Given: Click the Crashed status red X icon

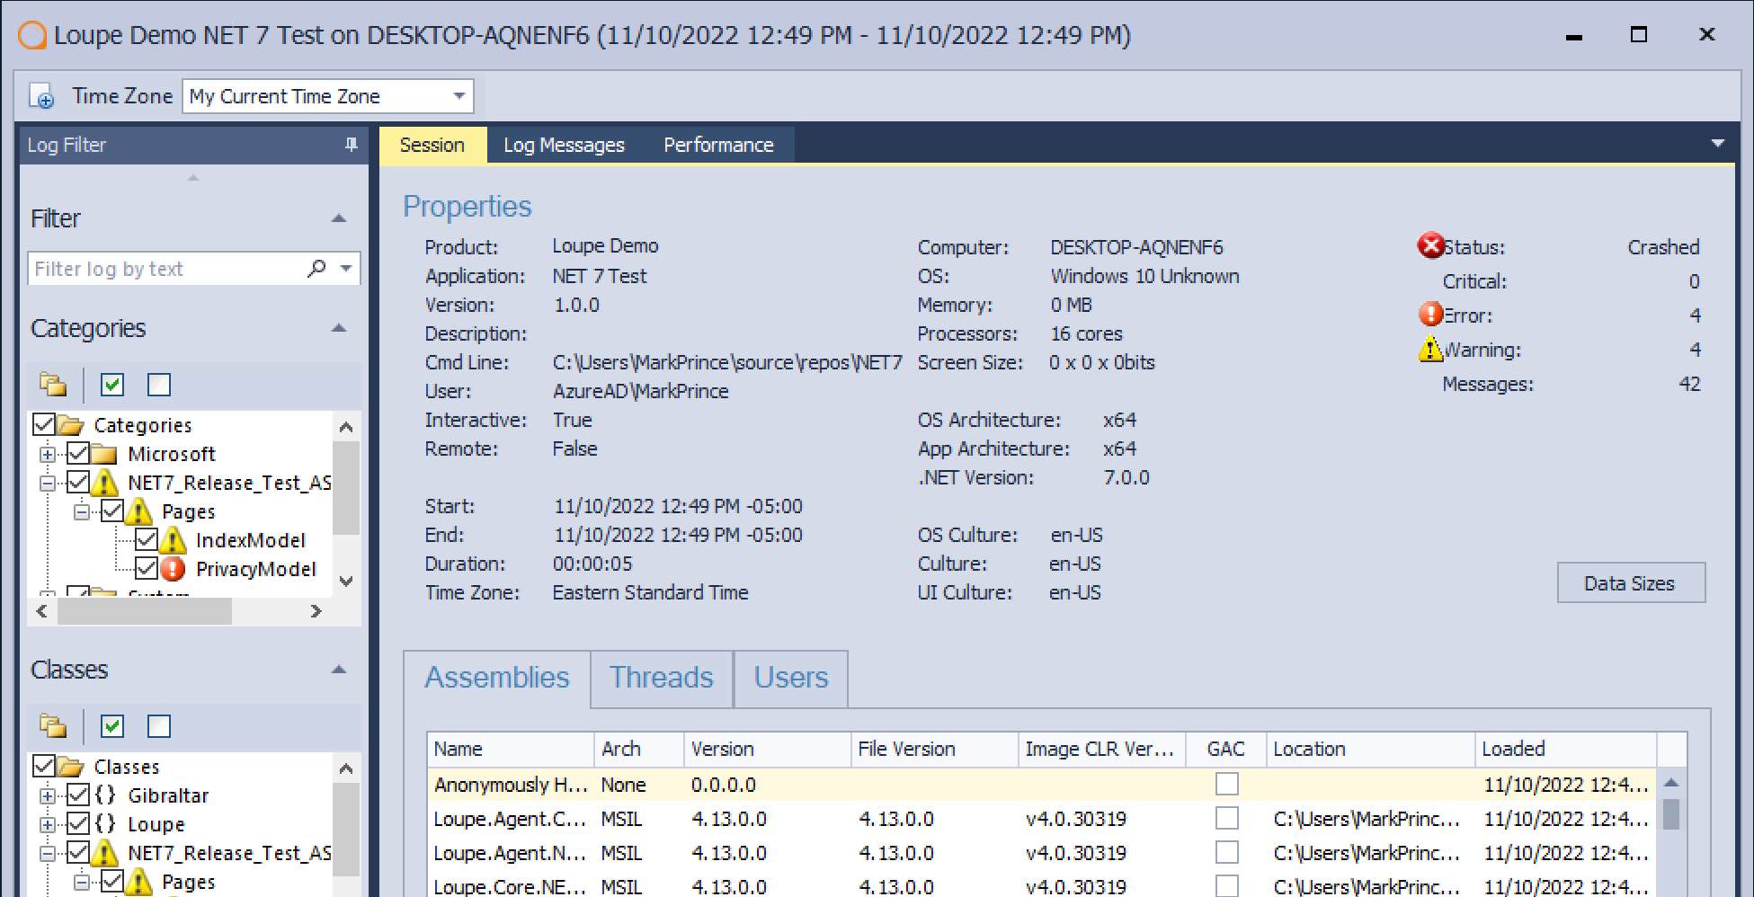Looking at the screenshot, I should point(1430,245).
